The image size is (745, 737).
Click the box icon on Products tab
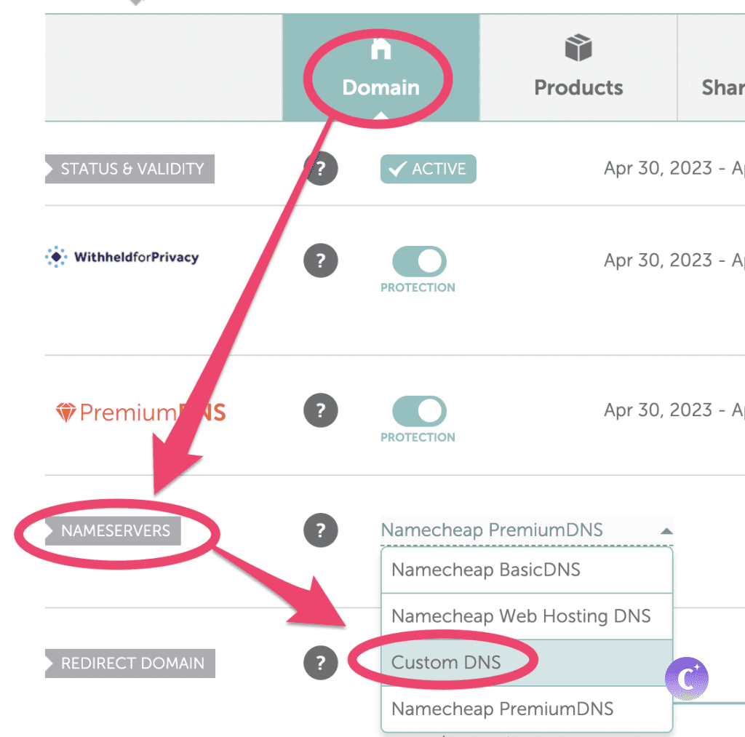[578, 49]
